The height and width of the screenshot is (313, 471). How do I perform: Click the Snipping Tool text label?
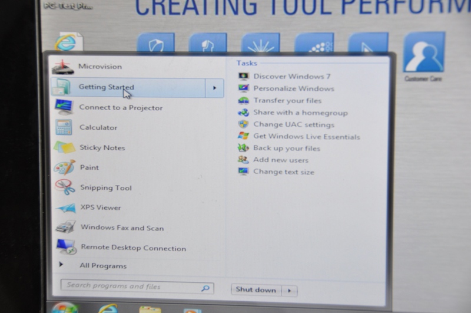tap(106, 187)
